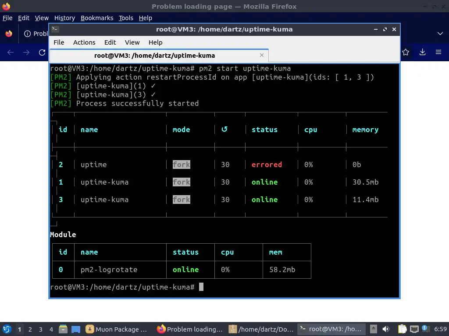Click the errored status for uptime
The image size is (449, 336).
point(267,164)
